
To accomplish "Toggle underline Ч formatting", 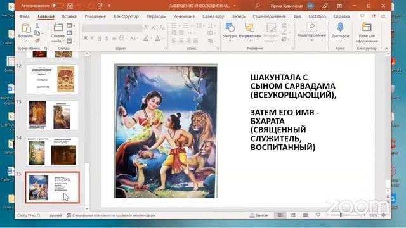I will (x=100, y=38).
